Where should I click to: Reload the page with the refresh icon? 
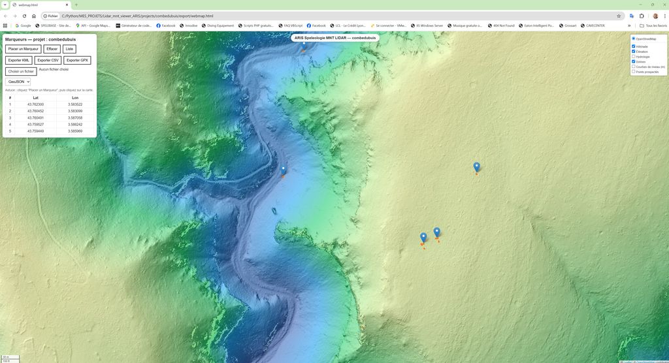click(x=24, y=16)
